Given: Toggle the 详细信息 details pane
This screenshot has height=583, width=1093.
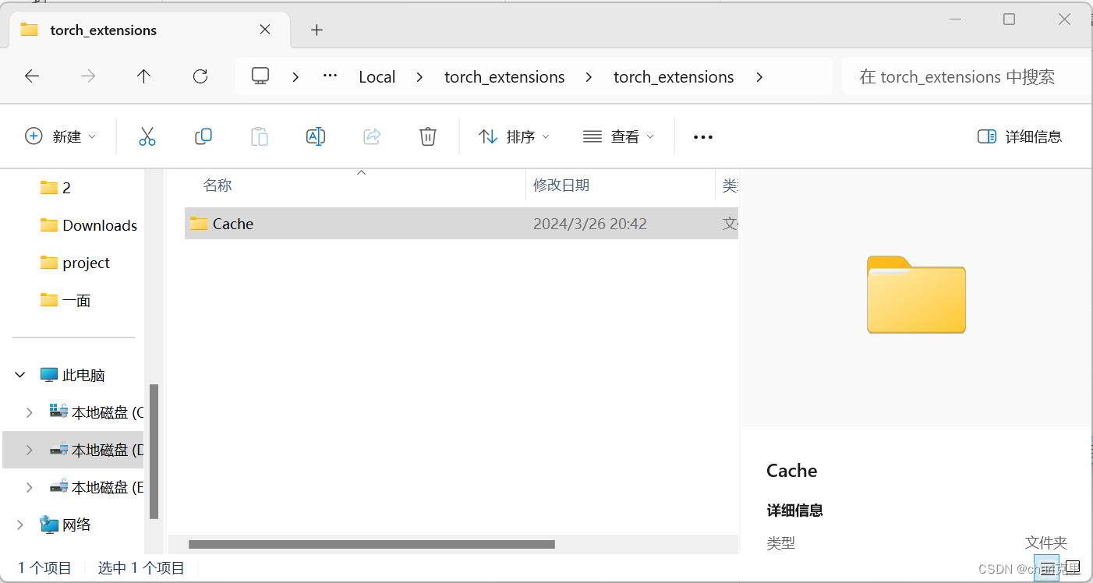Looking at the screenshot, I should pyautogui.click(x=1020, y=136).
